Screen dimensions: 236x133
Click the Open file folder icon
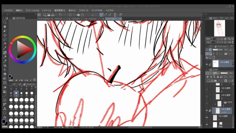[x=49, y=15]
